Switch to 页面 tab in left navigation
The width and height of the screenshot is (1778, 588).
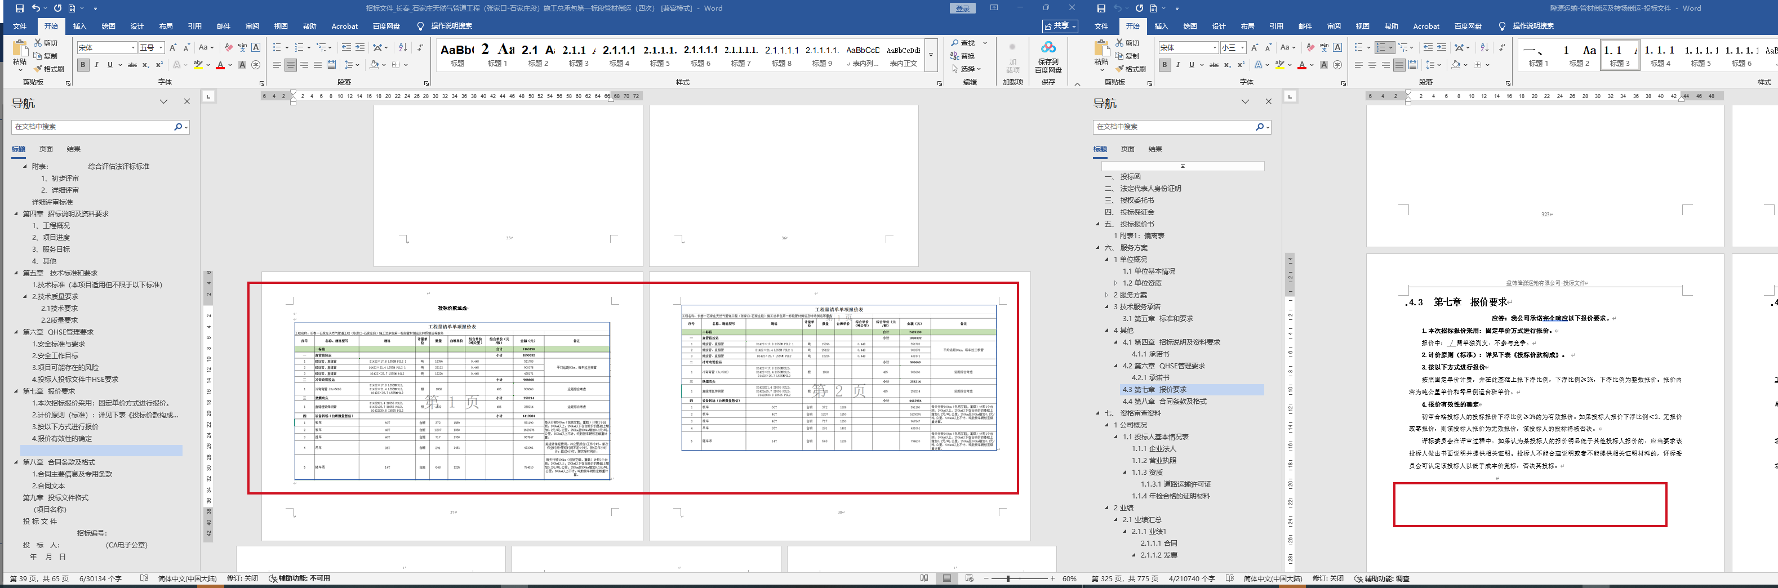click(x=46, y=149)
